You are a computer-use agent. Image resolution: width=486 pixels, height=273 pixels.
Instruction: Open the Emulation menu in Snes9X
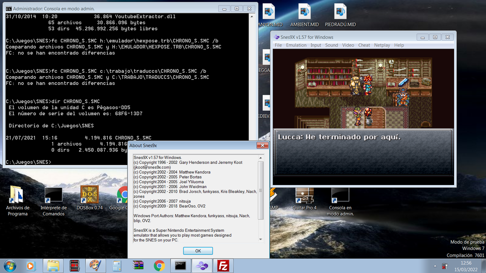(x=296, y=45)
